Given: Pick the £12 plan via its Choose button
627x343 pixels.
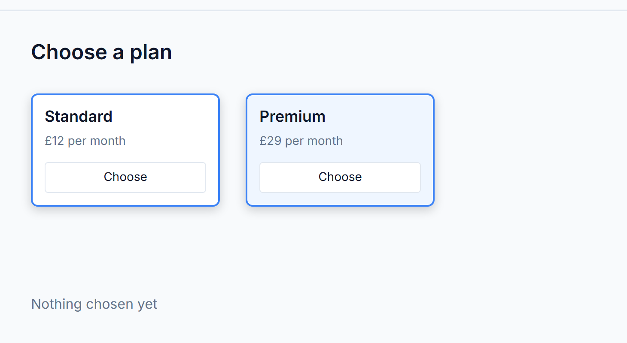Looking at the screenshot, I should (125, 178).
